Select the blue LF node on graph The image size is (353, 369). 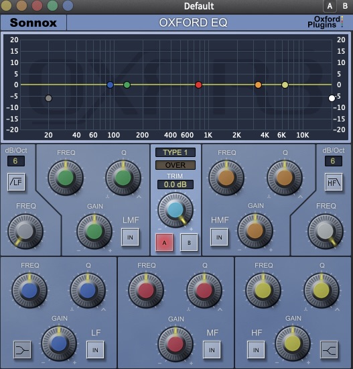point(110,85)
